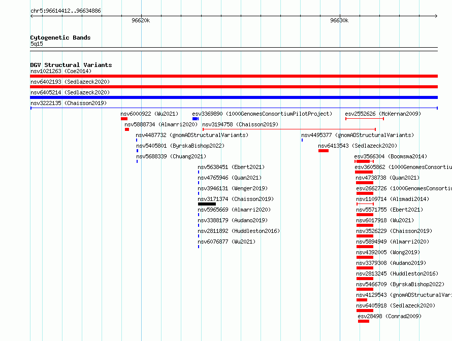
Task: Open nsv6405214 (Sedlazeck2020) label
Action: 70,92
